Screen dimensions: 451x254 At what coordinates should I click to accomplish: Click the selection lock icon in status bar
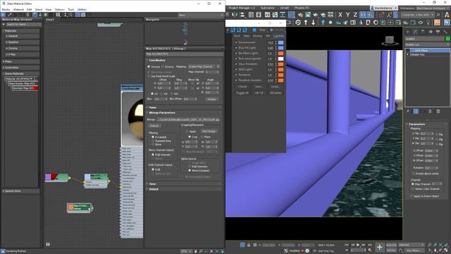249,245
